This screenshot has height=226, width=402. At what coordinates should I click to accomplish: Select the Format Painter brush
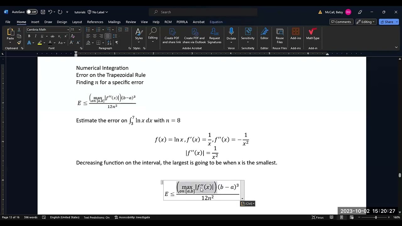click(x=19, y=43)
